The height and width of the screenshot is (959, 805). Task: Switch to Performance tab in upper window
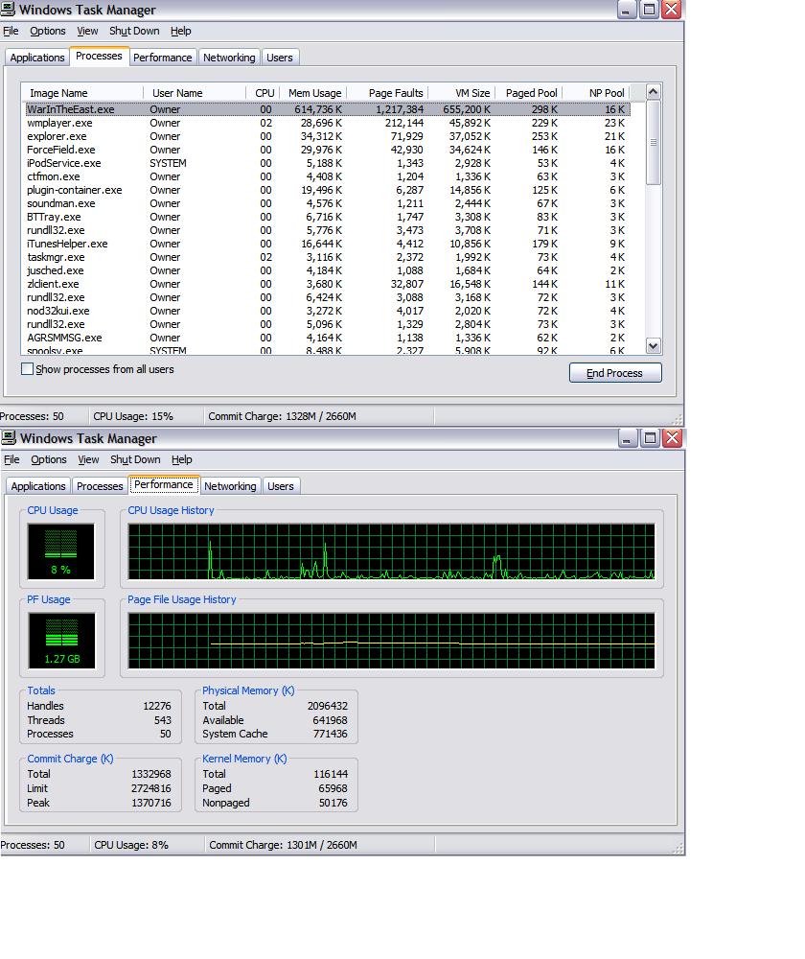click(163, 58)
